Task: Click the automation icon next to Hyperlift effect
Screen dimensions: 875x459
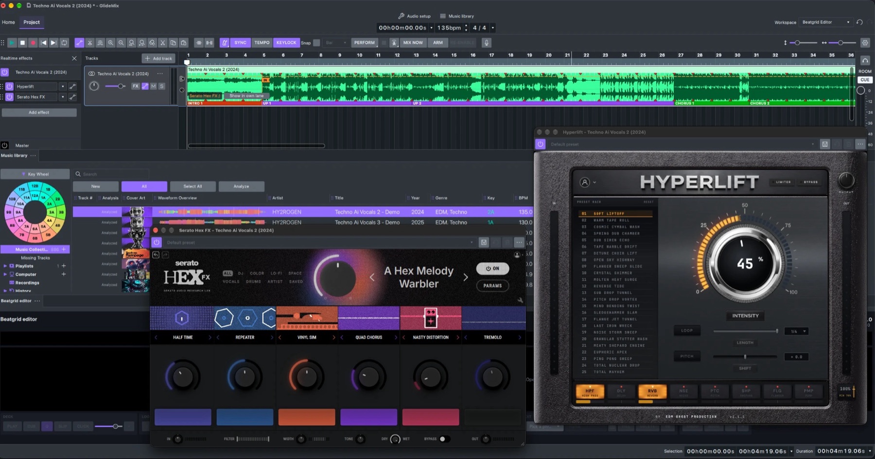Action: tap(72, 87)
